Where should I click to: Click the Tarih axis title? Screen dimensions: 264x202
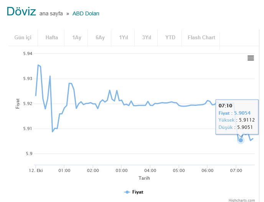pyautogui.click(x=145, y=178)
